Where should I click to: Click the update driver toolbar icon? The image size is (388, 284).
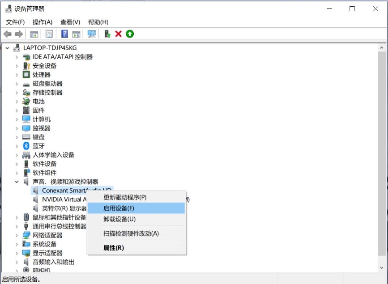tap(107, 34)
